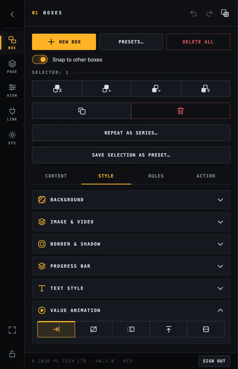
Task: Collapse the Value Animation section
Action: pos(131,310)
